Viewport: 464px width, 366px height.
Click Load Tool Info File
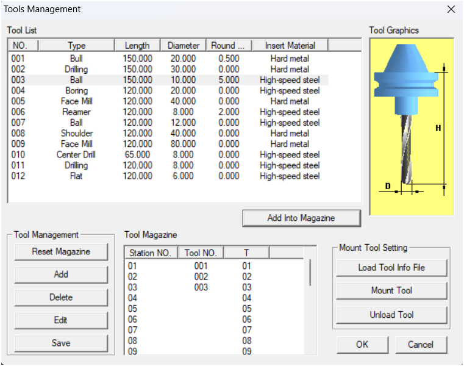point(391,268)
